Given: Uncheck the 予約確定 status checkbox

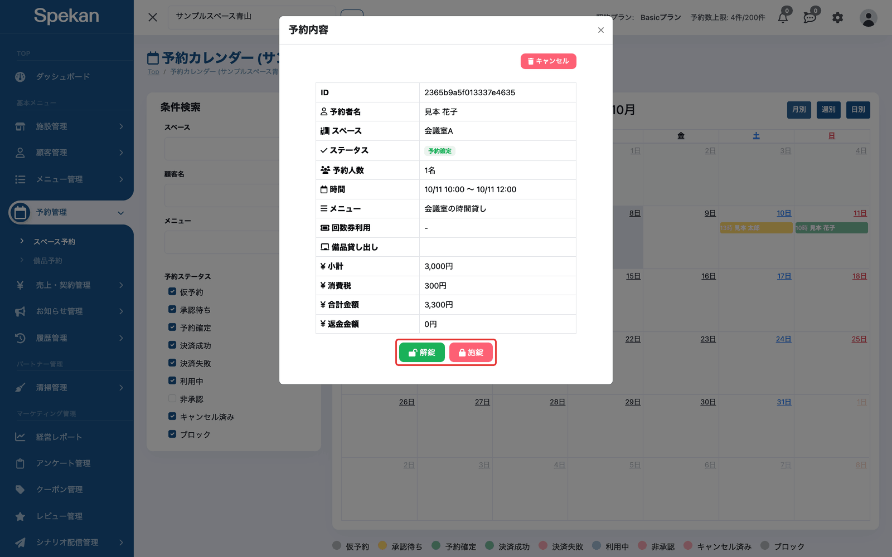Looking at the screenshot, I should click(172, 327).
